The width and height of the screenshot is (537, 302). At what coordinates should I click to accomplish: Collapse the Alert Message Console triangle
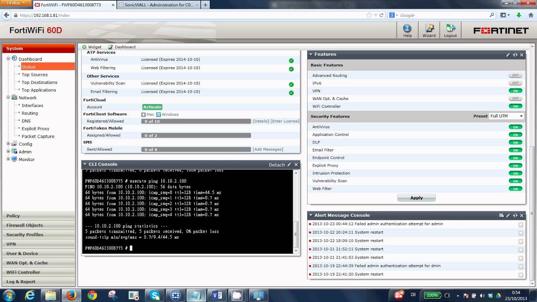coord(311,215)
